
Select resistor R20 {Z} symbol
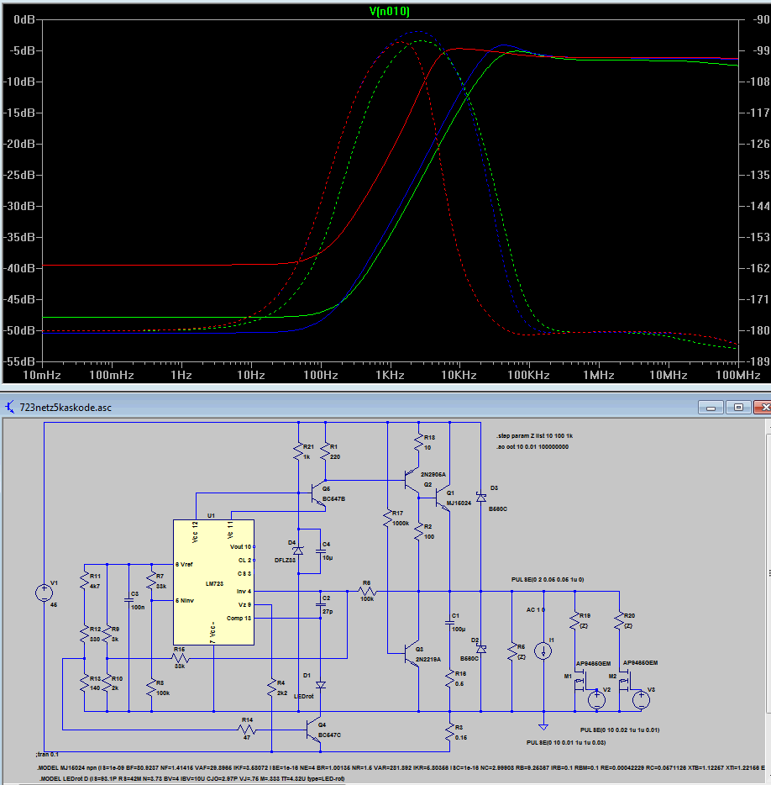click(x=619, y=620)
